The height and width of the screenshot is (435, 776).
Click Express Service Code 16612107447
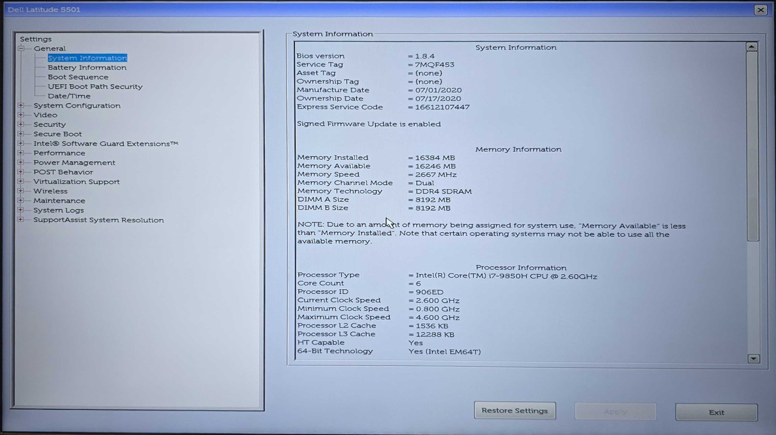442,107
